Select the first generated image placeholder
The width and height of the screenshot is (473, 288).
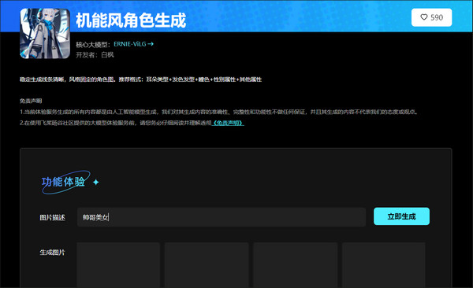pyautogui.click(x=118, y=265)
